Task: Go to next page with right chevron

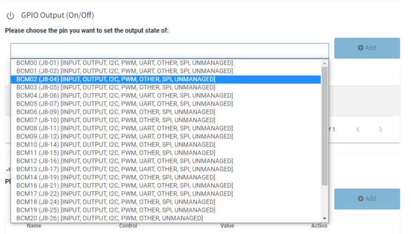Action: pyautogui.click(x=380, y=130)
